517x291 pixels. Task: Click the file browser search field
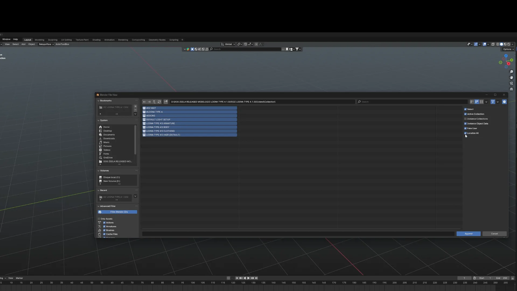point(412,102)
